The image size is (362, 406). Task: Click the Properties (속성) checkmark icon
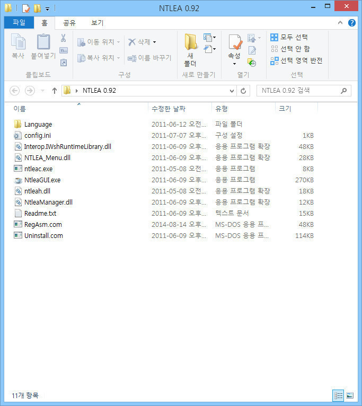(x=235, y=42)
